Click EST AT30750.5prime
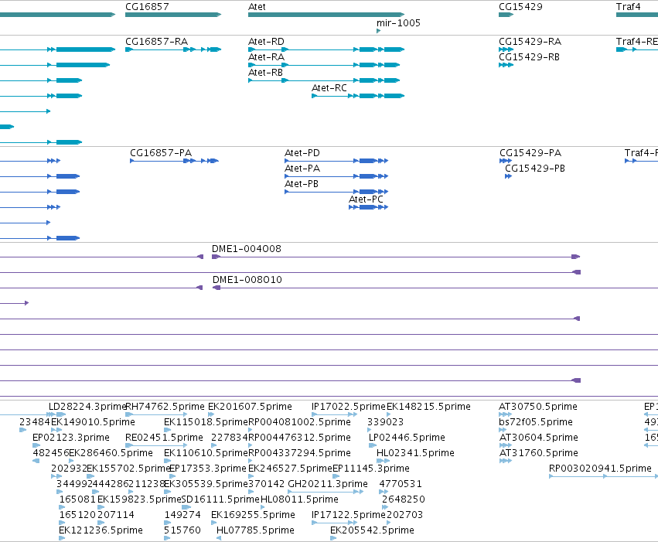This screenshot has width=658, height=542. pos(538,407)
